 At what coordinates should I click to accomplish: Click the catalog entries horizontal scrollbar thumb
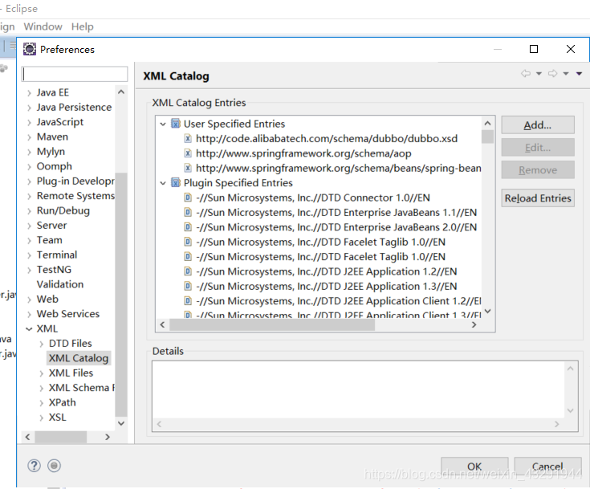click(272, 325)
